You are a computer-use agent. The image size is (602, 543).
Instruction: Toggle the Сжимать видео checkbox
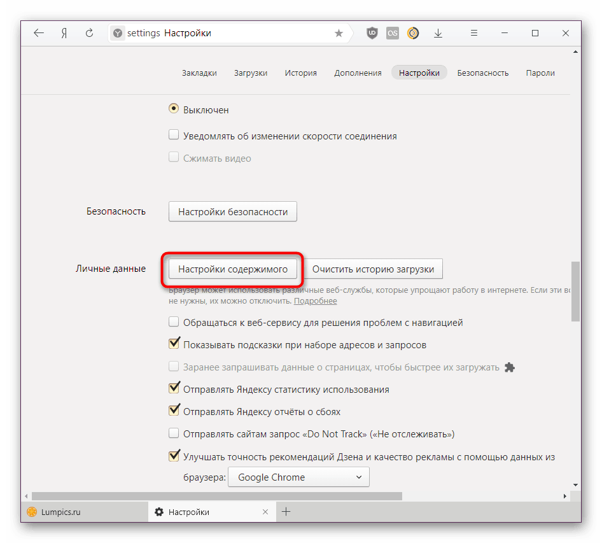(x=174, y=157)
